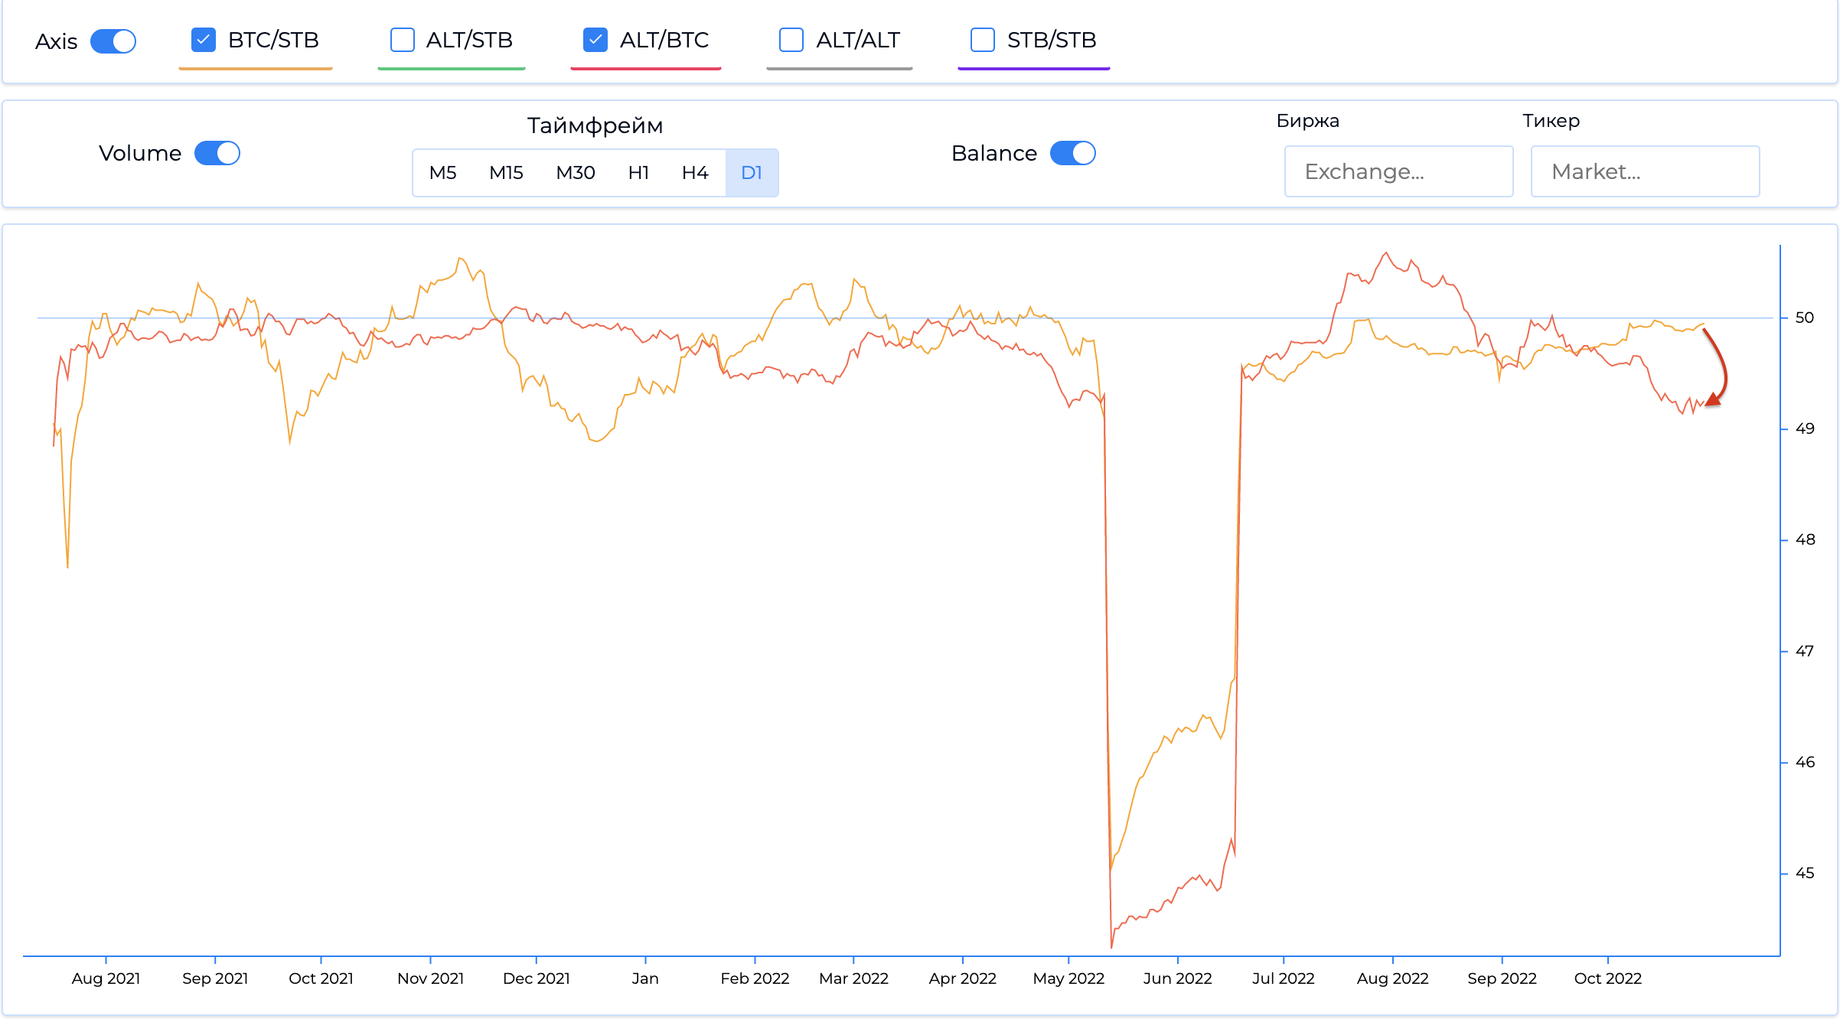Enable the ALT/STB checkbox
This screenshot has height=1019, width=1840.
pyautogui.click(x=403, y=40)
